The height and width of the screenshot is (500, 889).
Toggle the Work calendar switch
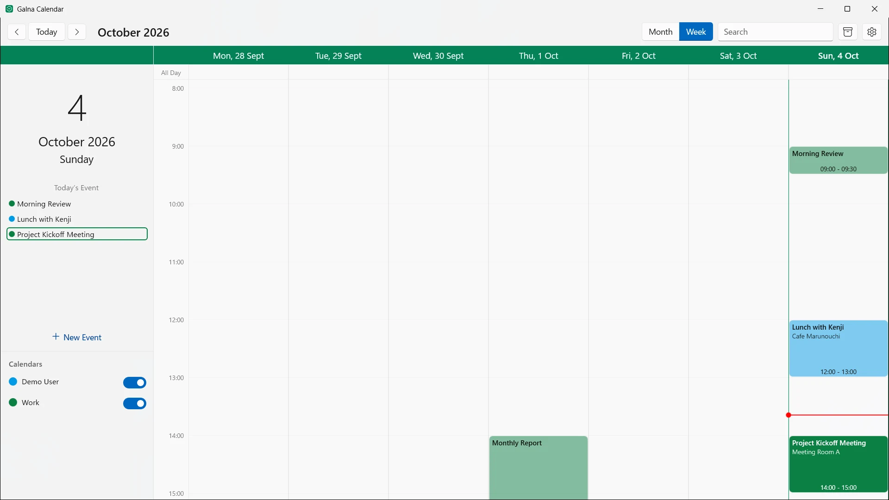135,403
